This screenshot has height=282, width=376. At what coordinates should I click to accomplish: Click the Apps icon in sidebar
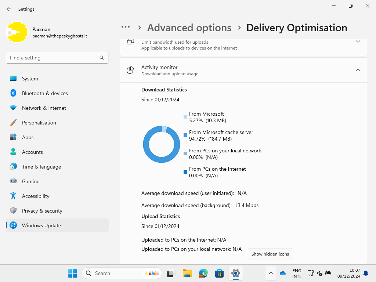tap(13, 137)
